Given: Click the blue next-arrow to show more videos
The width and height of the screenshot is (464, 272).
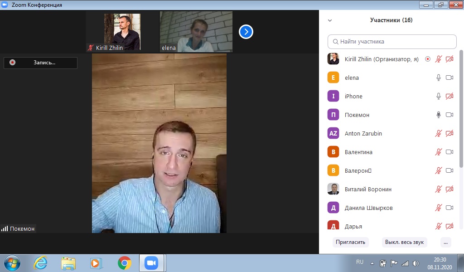Looking at the screenshot, I should pos(246,32).
